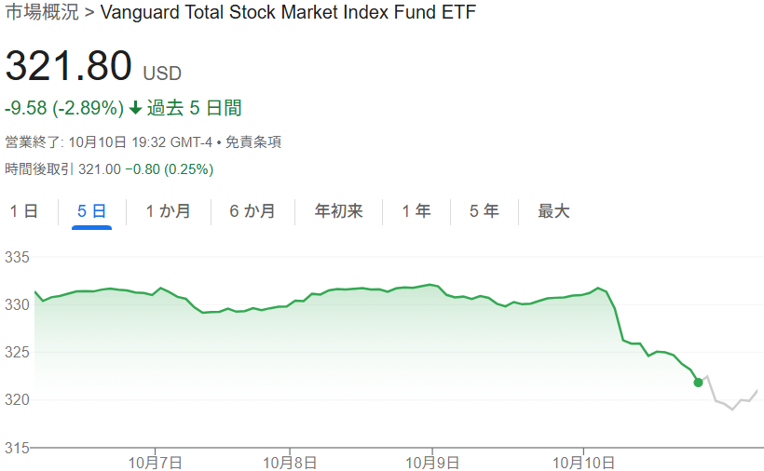Switch to the 6か月 tab
The image size is (764, 471).
click(x=252, y=211)
